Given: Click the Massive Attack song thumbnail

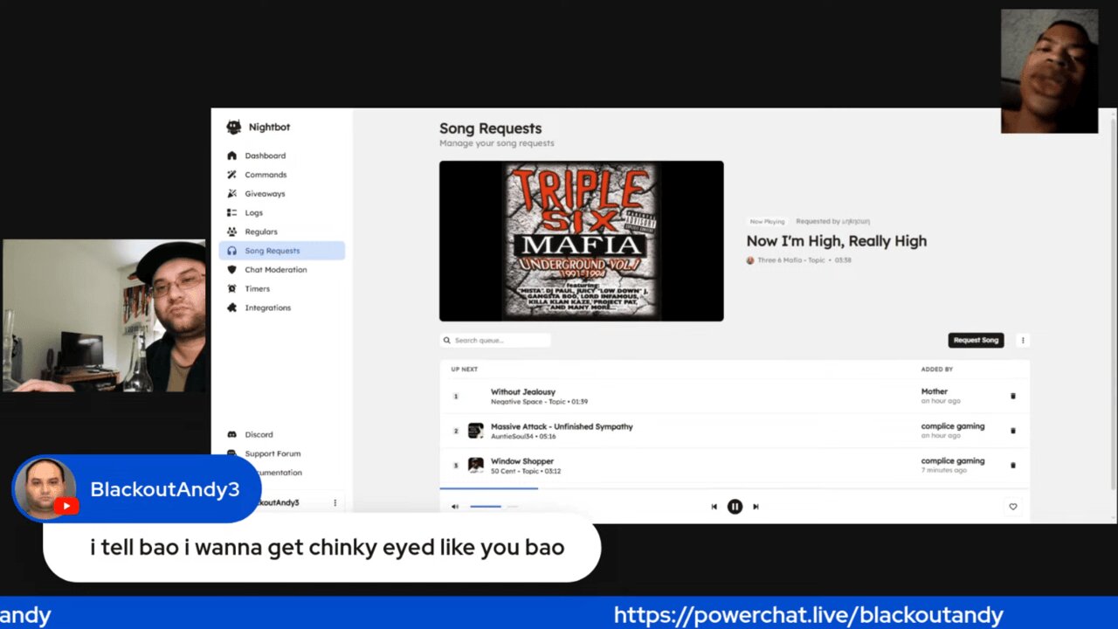Looking at the screenshot, I should 475,431.
